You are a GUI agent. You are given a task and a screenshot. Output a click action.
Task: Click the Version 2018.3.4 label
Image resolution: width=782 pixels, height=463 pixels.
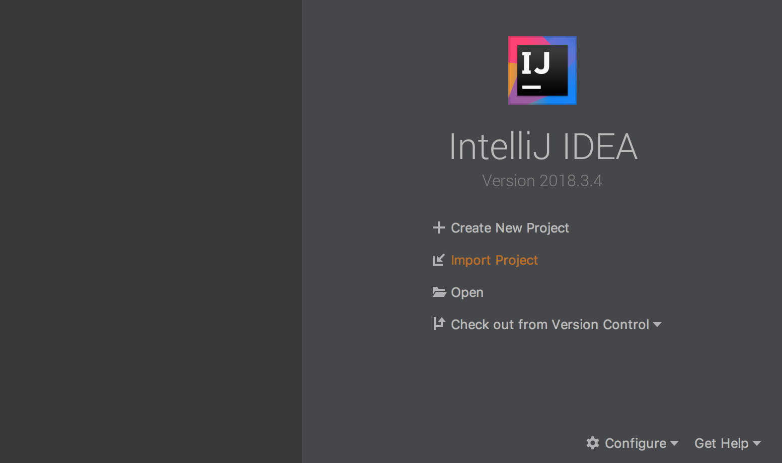click(542, 181)
